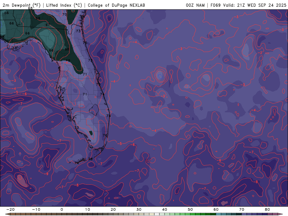
Task: Select the 'College of DuPage NEXLAB' label
Action: pos(116,5)
